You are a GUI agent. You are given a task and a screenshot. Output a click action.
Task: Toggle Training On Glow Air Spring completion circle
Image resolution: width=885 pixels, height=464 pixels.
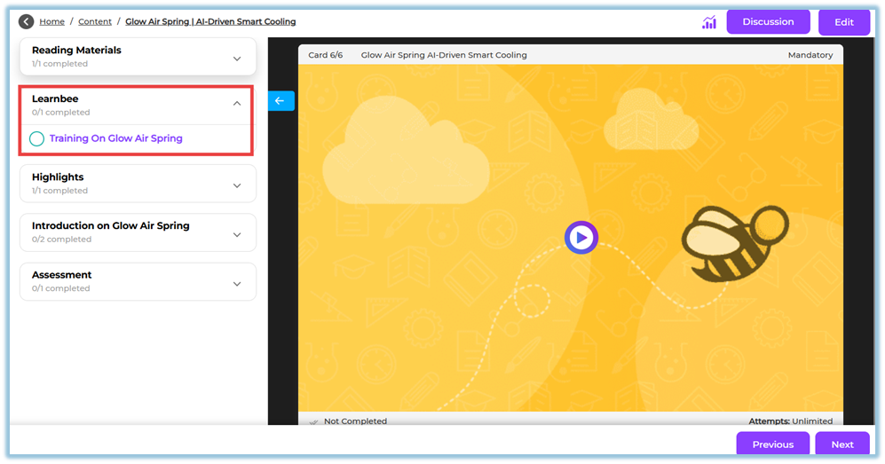[36, 138]
